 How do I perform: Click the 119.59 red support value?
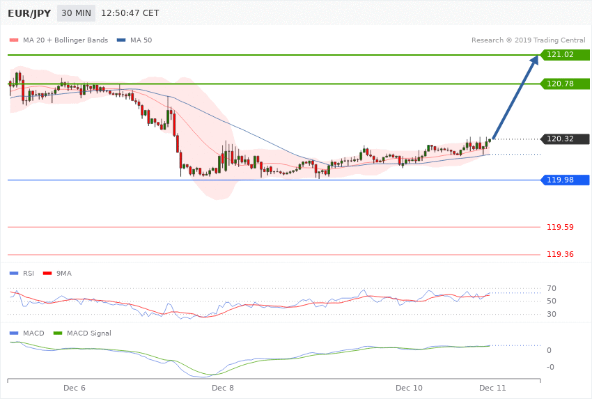tap(560, 227)
